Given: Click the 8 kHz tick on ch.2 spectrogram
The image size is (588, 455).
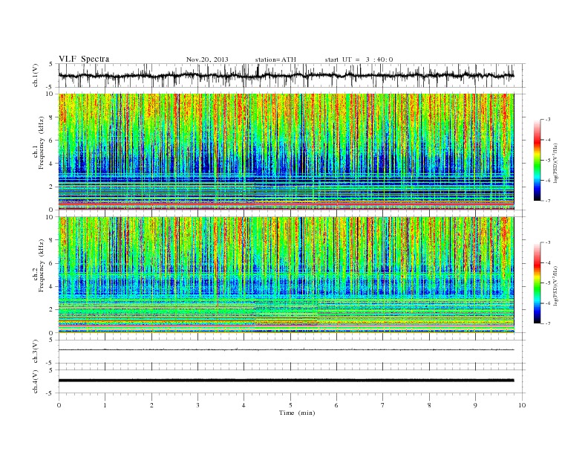Looking at the screenshot, I should [52, 240].
